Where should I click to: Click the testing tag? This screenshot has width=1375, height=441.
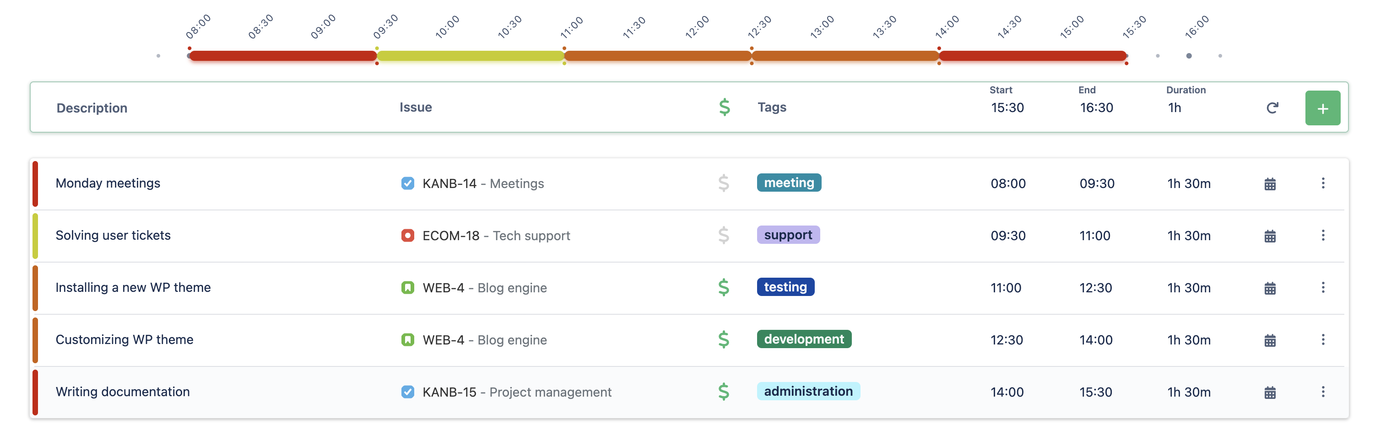click(x=785, y=287)
